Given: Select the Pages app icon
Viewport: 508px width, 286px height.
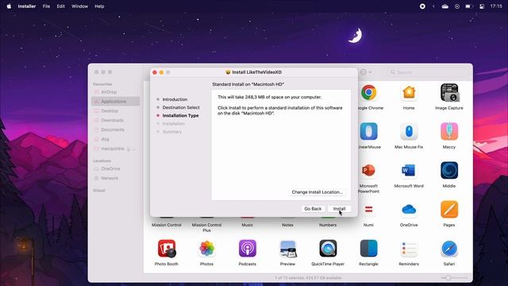Looking at the screenshot, I should (449, 210).
